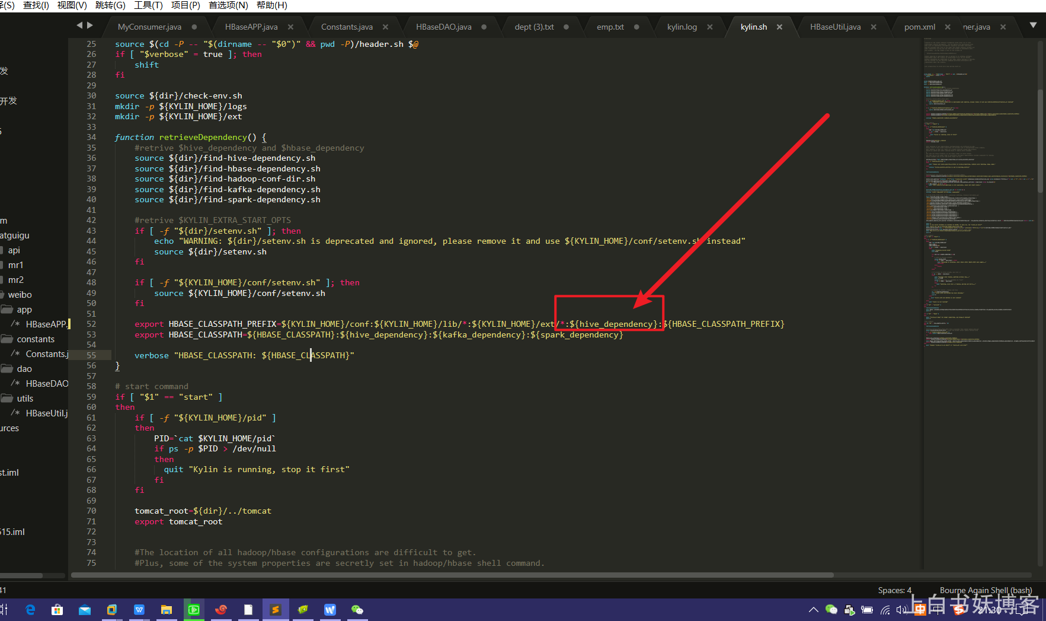Click unsaved dot on emp.txt tab

pos(636,27)
